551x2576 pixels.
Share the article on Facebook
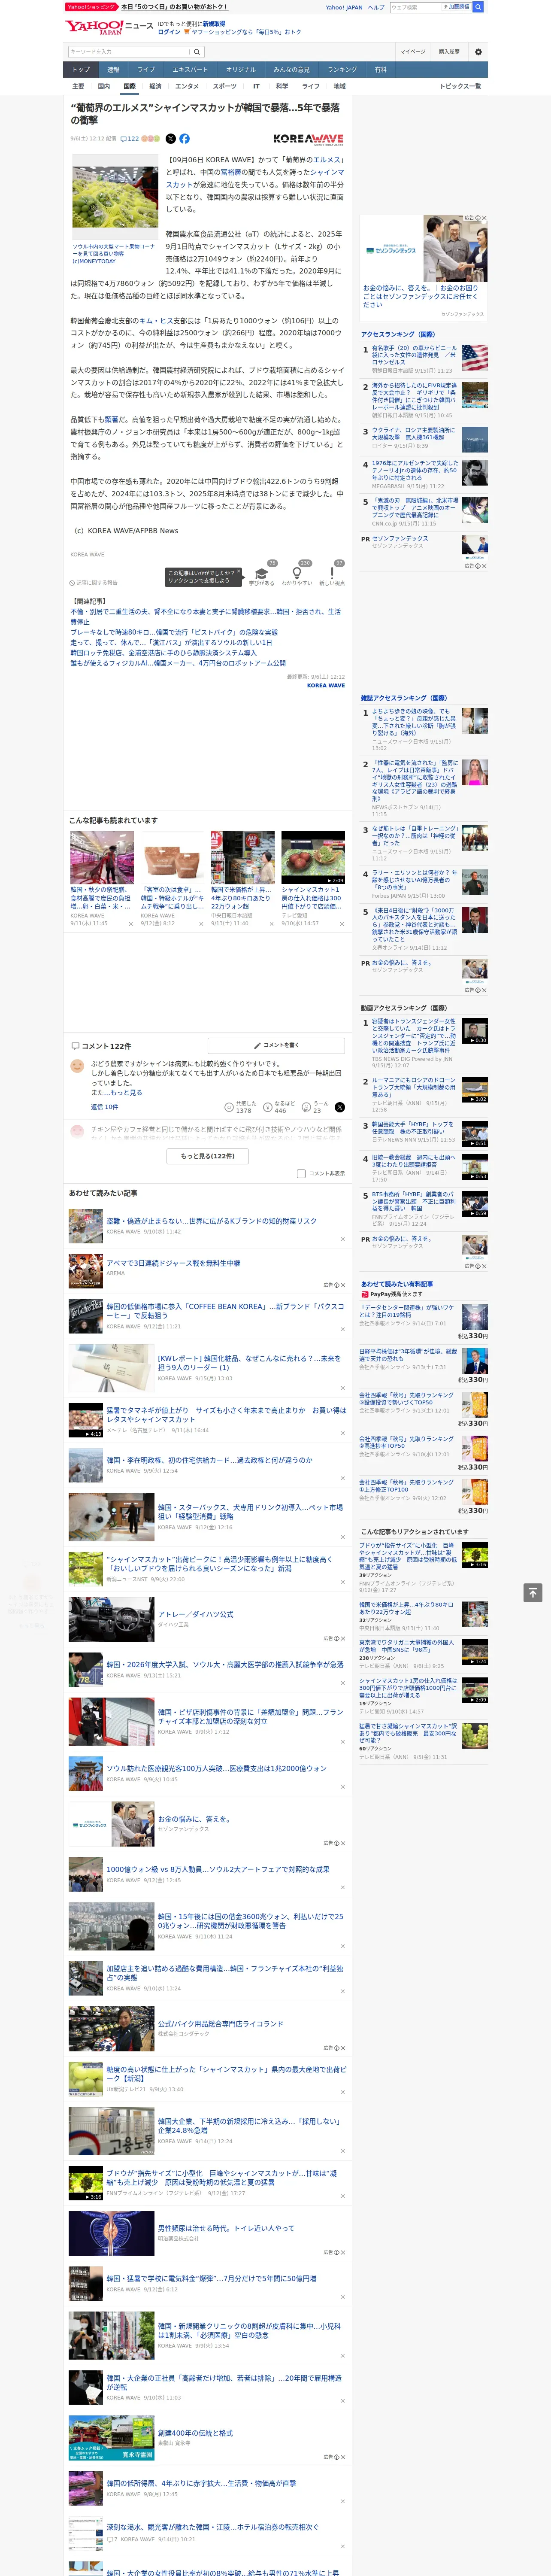[184, 139]
